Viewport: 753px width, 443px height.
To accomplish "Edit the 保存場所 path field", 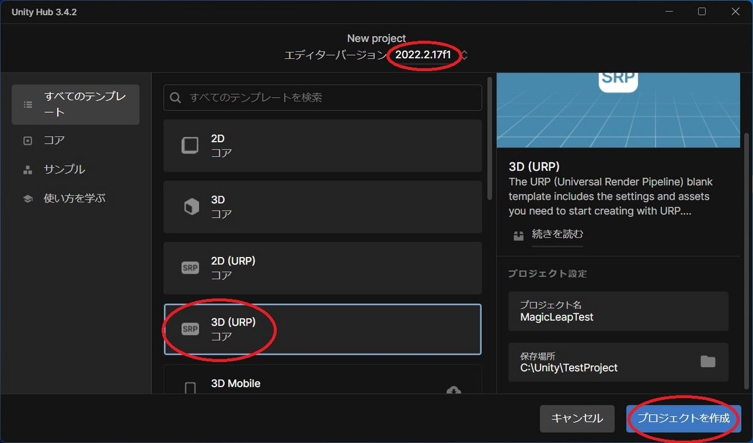I will [619, 362].
